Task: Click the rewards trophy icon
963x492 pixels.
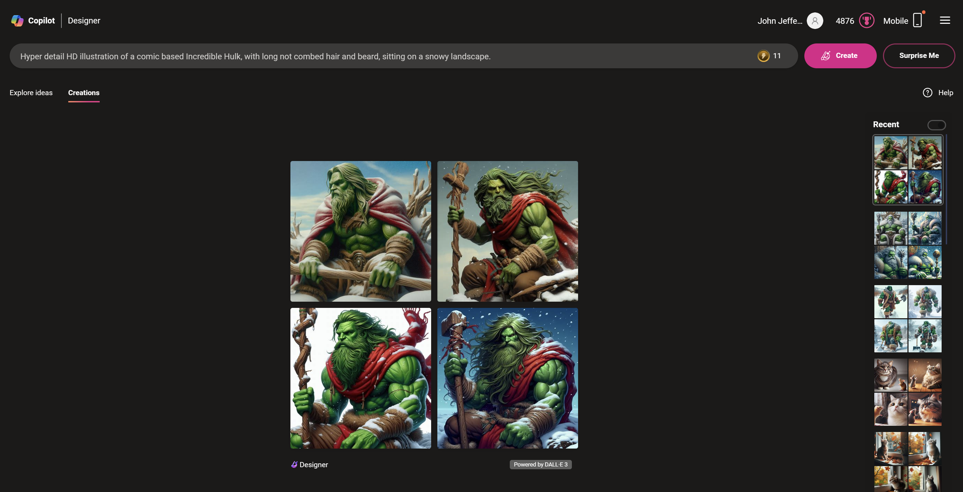Action: [866, 21]
